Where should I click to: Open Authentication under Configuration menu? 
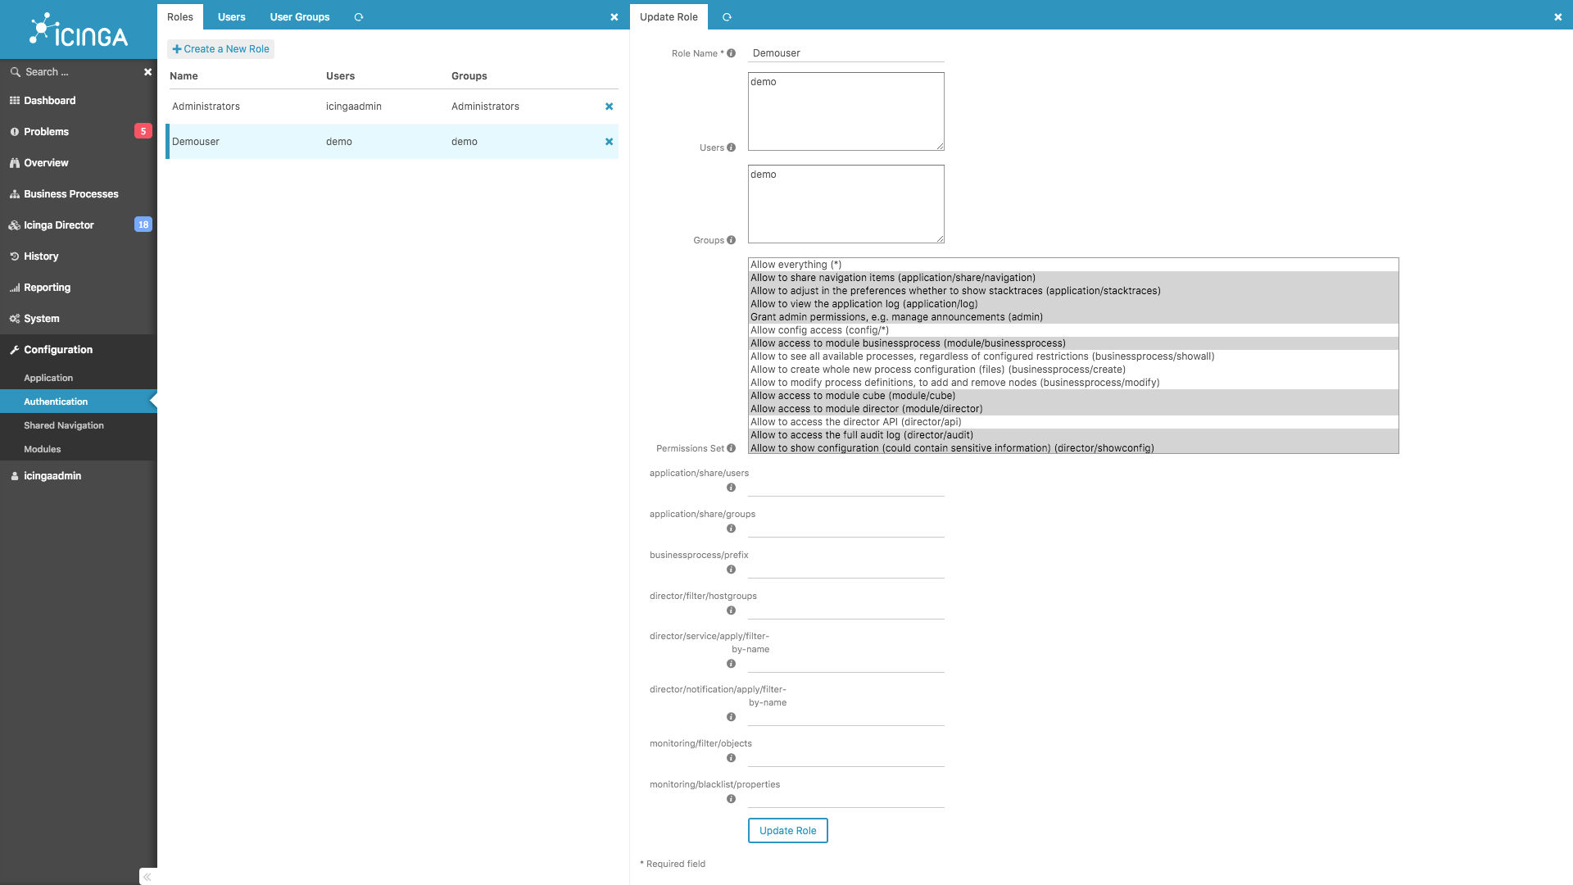(x=55, y=401)
